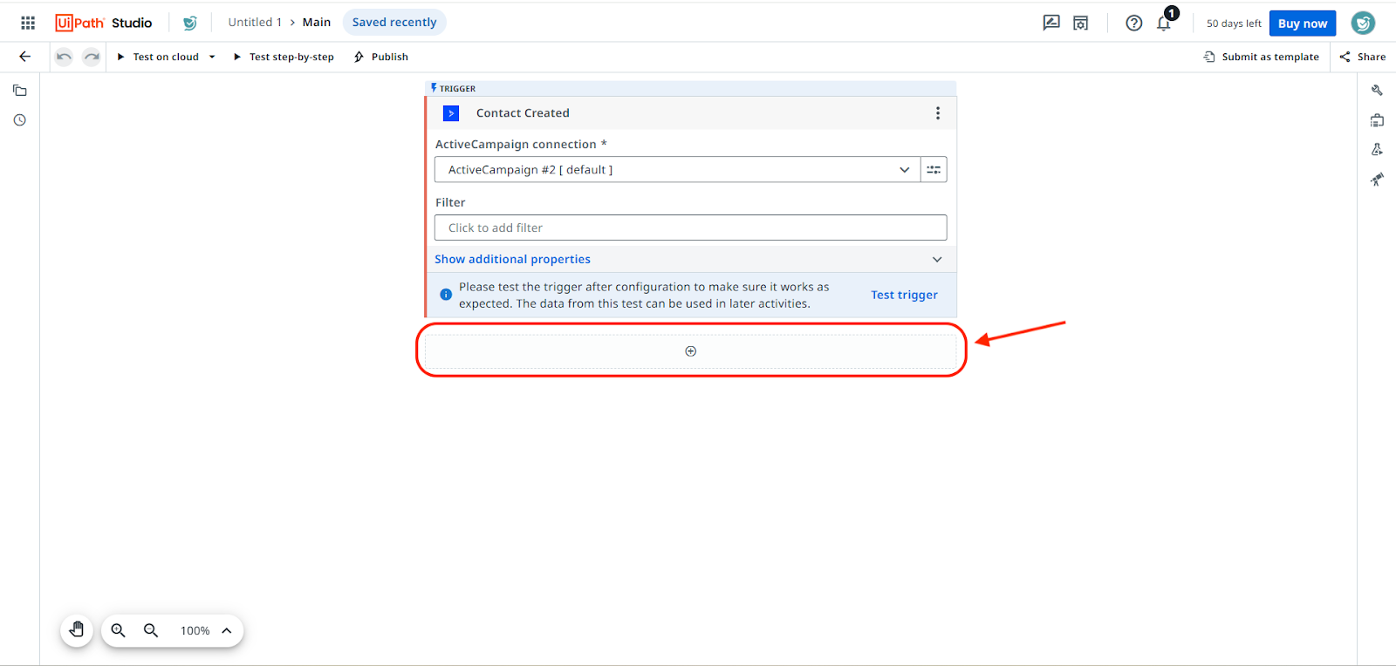Open the project explorer folder icon

20,91
